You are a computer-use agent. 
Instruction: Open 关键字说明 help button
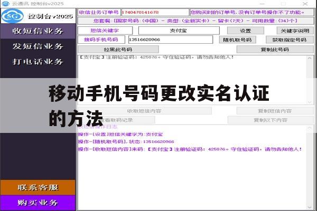(x=295, y=31)
